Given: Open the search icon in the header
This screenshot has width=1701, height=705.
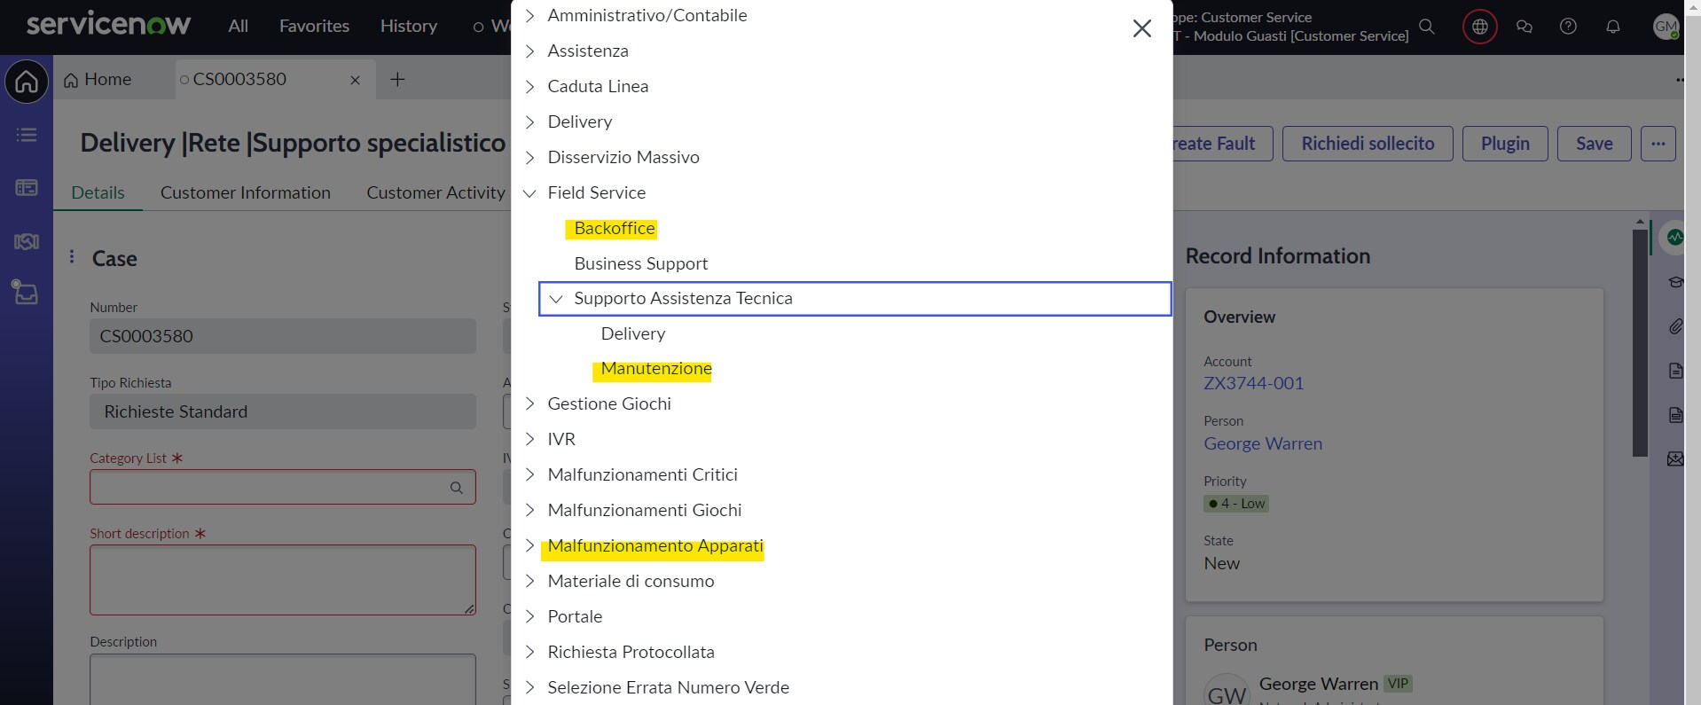Looking at the screenshot, I should [x=1427, y=27].
